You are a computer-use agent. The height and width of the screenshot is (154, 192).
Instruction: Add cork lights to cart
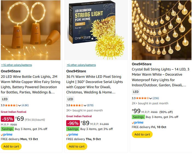point(11,146)
